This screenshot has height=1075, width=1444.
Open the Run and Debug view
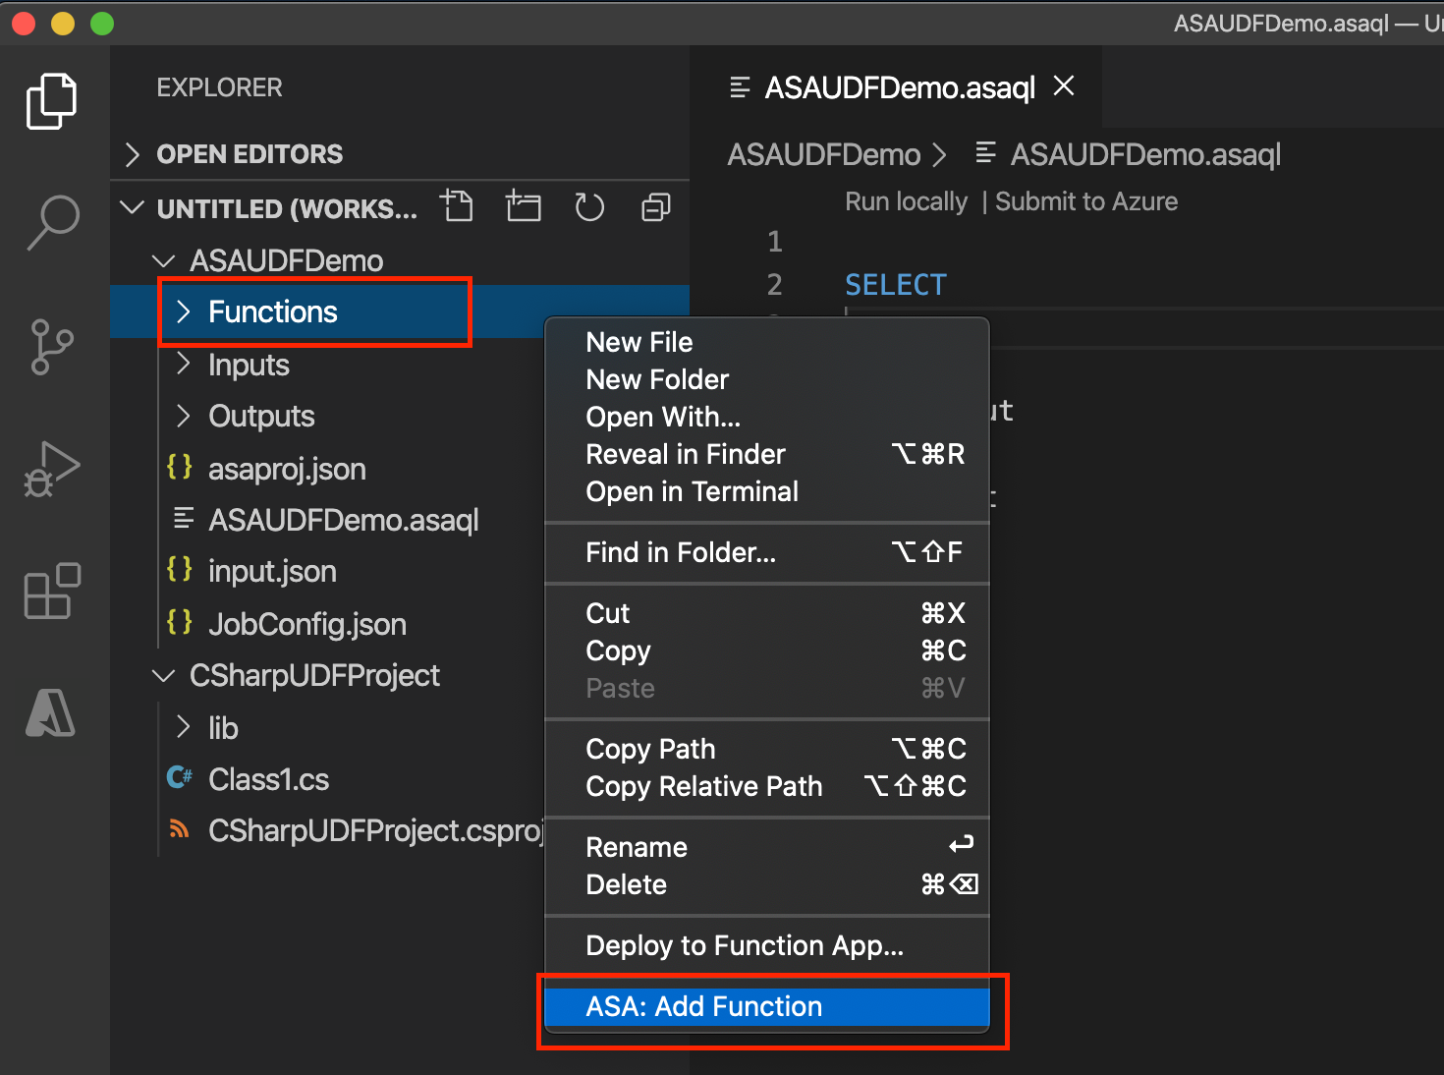click(51, 469)
